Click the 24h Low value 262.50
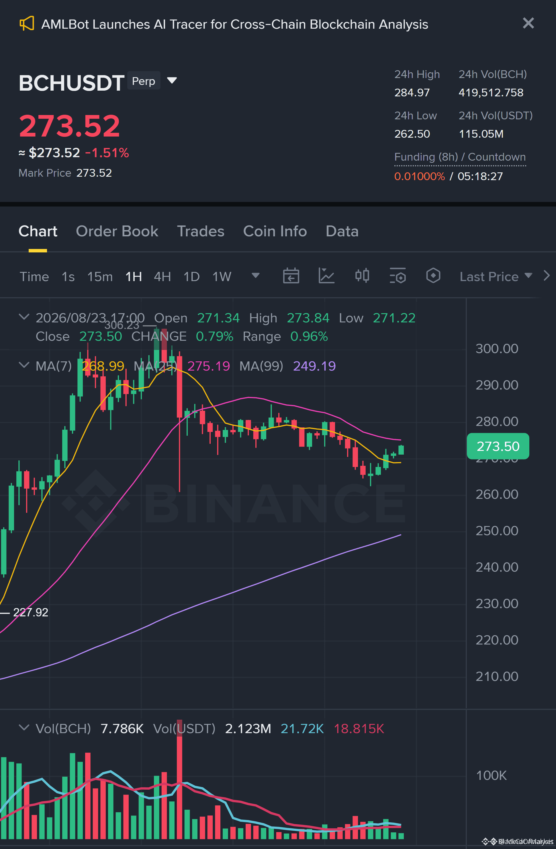Viewport: 556px width, 849px height. point(412,134)
